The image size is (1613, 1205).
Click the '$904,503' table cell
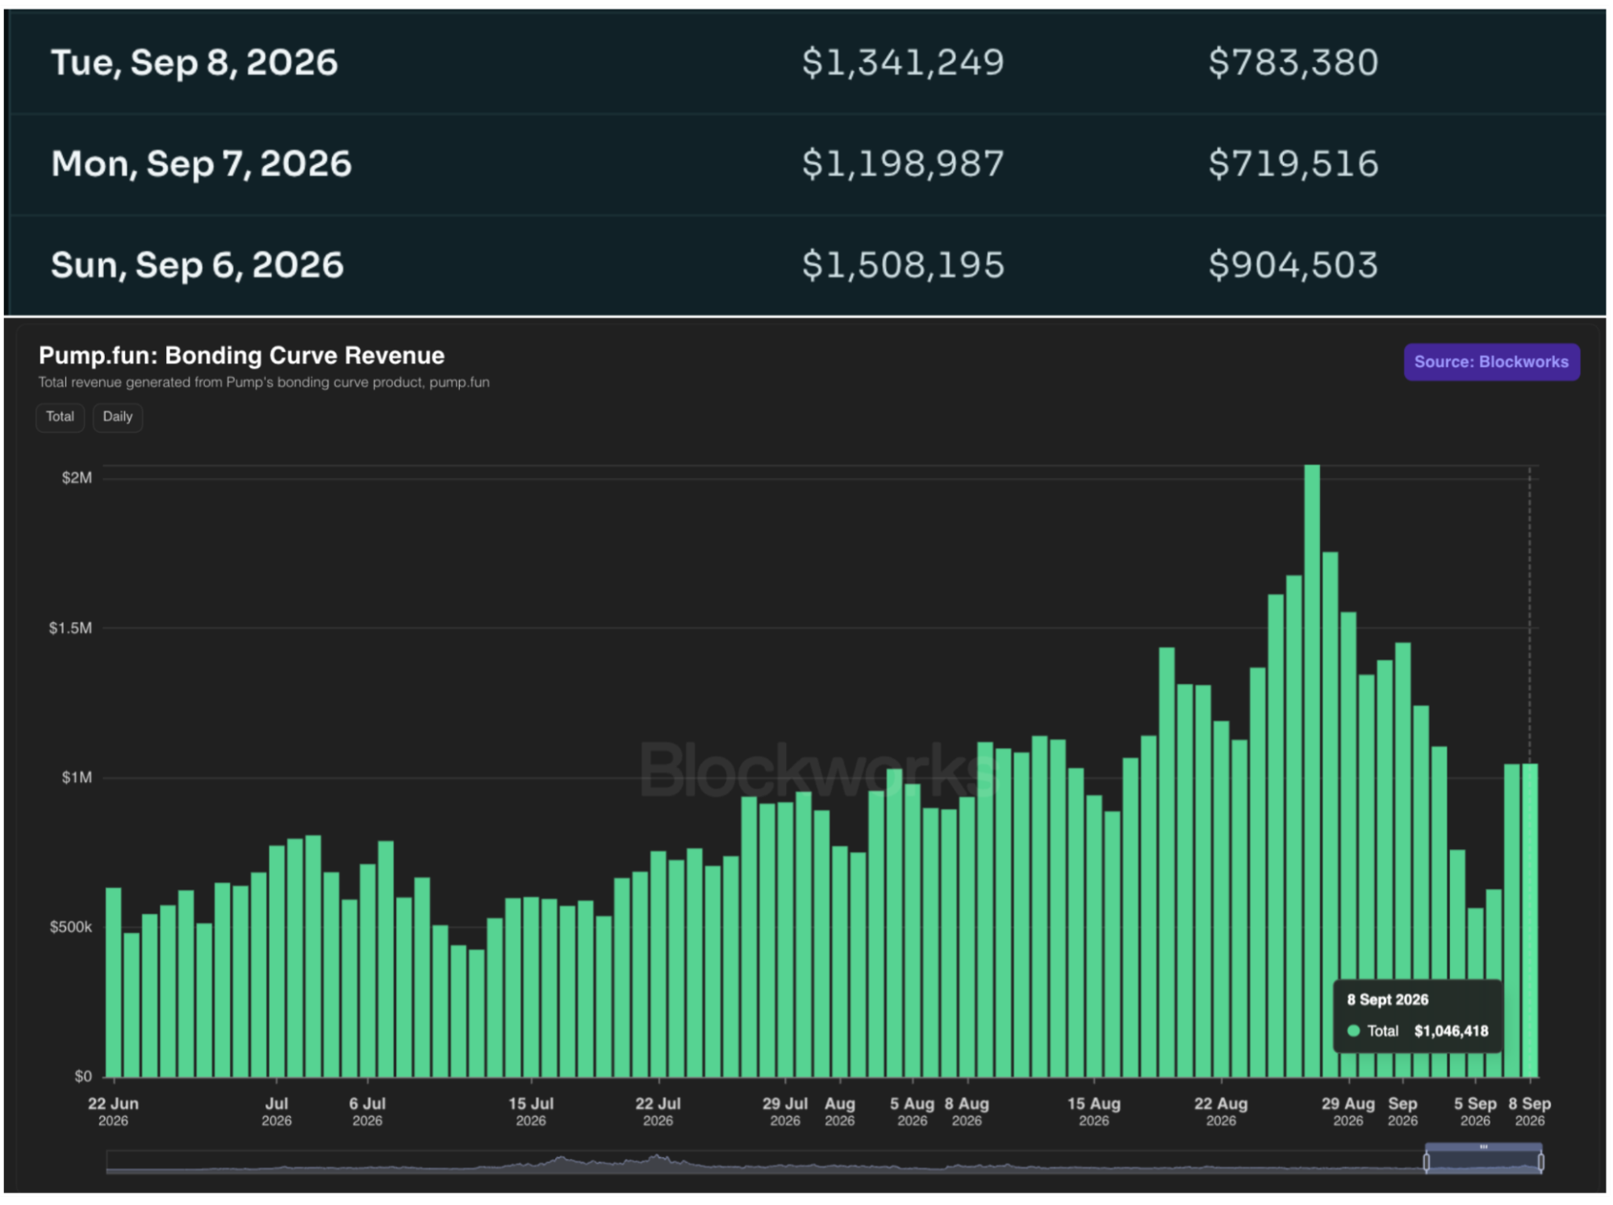1293,265
